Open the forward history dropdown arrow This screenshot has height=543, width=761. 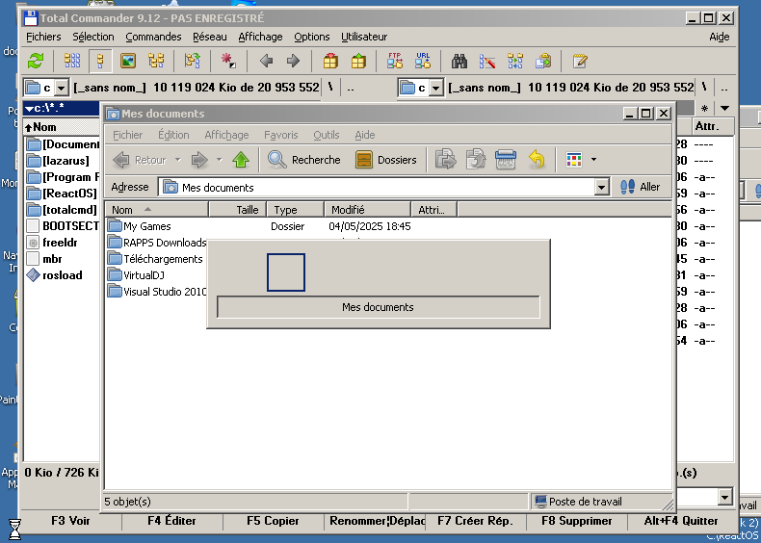coord(219,160)
